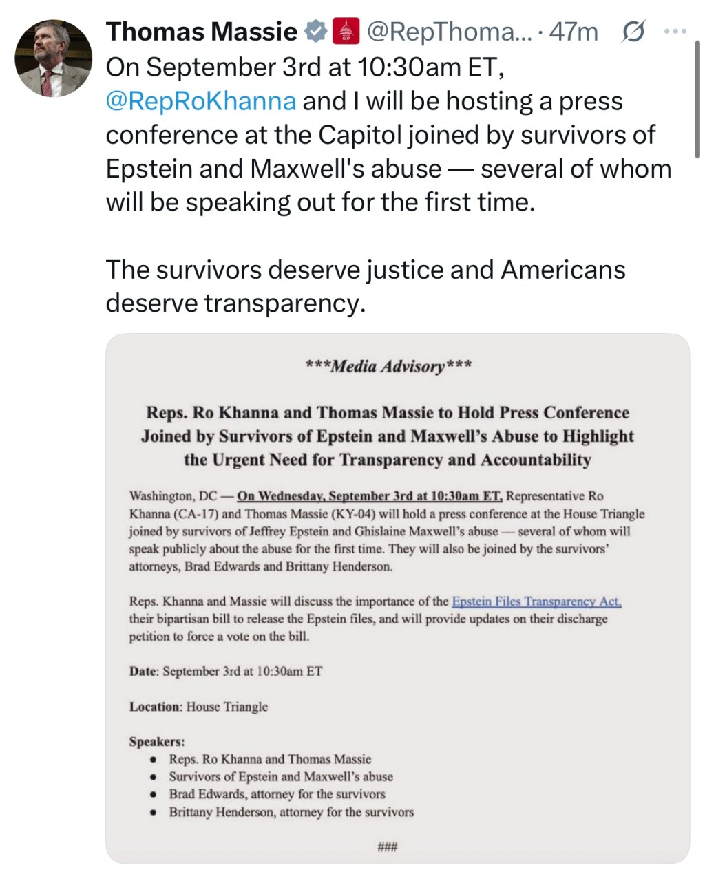705x874 pixels.
Task: Select the Capitol dome emblem by the handle
Action: tap(346, 30)
